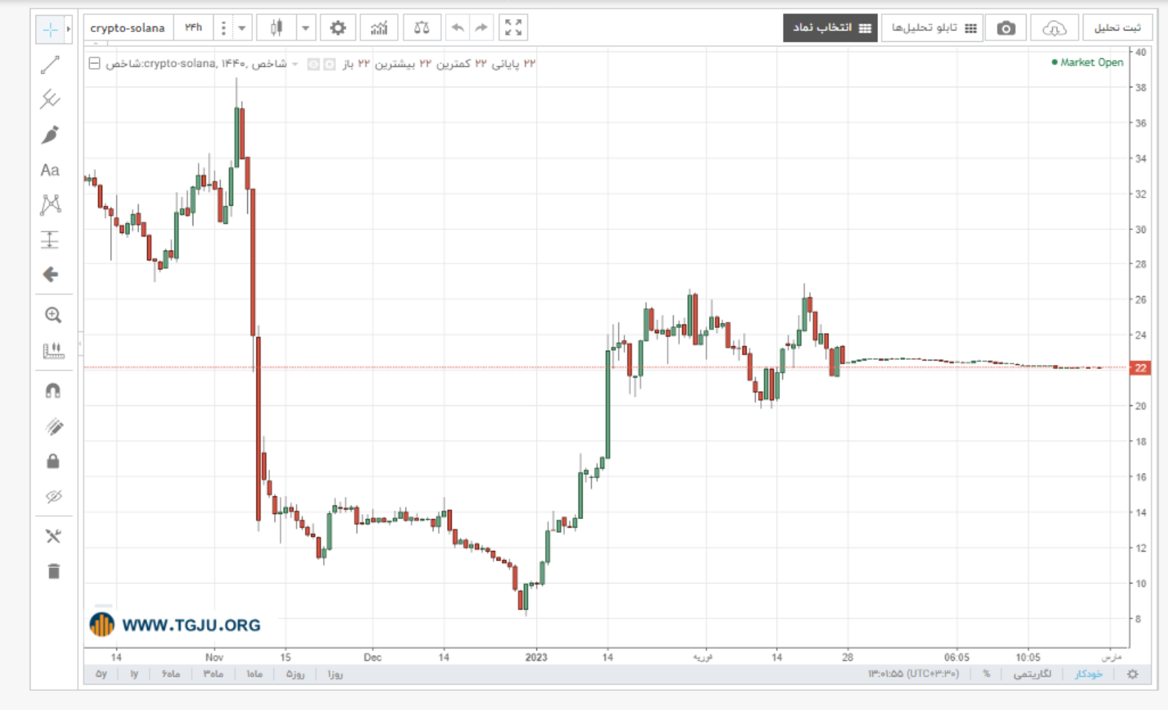
Task: Toggle series visibility eye in legend
Action: 313,65
